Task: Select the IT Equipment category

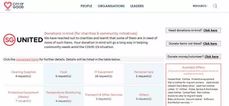Action: point(104,74)
